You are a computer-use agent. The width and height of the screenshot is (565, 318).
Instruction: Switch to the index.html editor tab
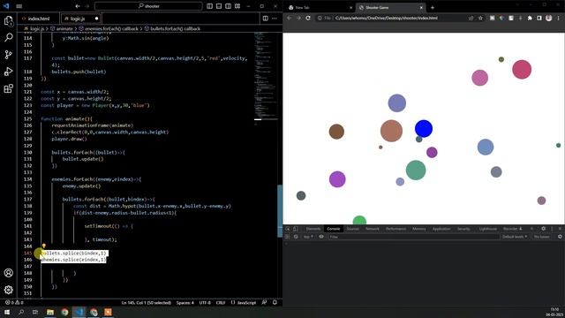(39, 19)
